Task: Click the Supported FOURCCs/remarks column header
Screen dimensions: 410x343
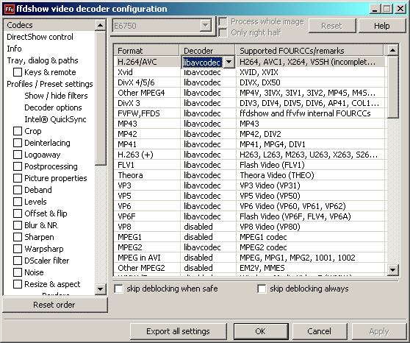Action: (309, 50)
